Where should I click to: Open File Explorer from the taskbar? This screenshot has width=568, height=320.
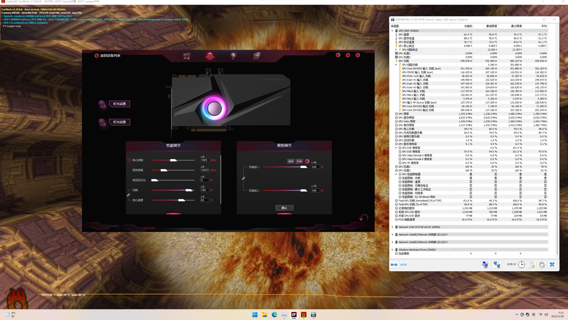[x=265, y=315]
